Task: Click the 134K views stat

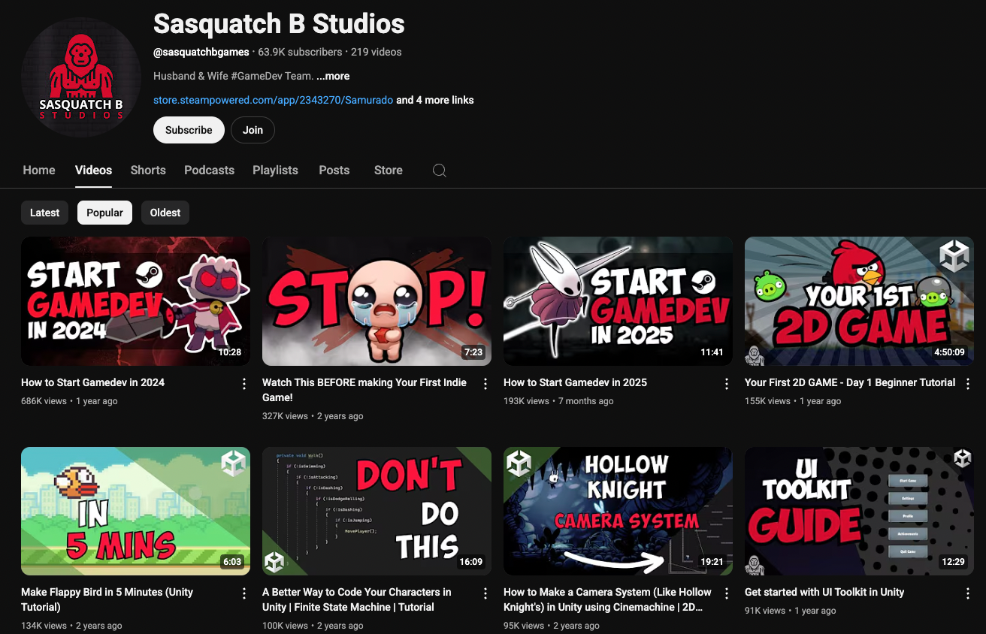Action: tap(44, 626)
